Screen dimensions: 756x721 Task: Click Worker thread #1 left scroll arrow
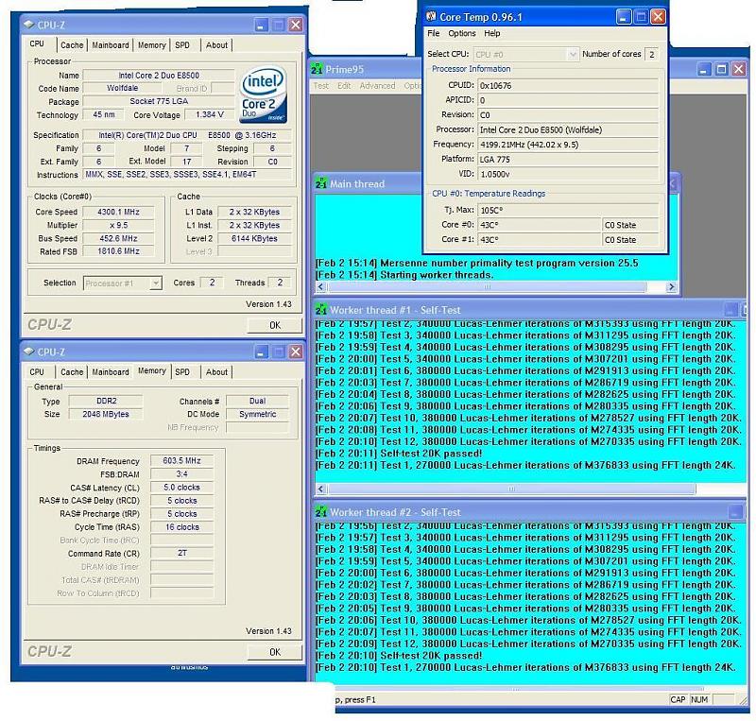pos(320,489)
